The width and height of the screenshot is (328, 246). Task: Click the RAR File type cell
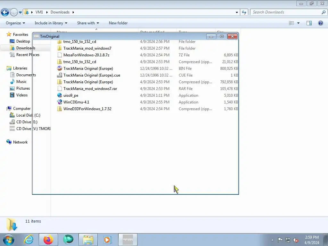click(x=185, y=89)
